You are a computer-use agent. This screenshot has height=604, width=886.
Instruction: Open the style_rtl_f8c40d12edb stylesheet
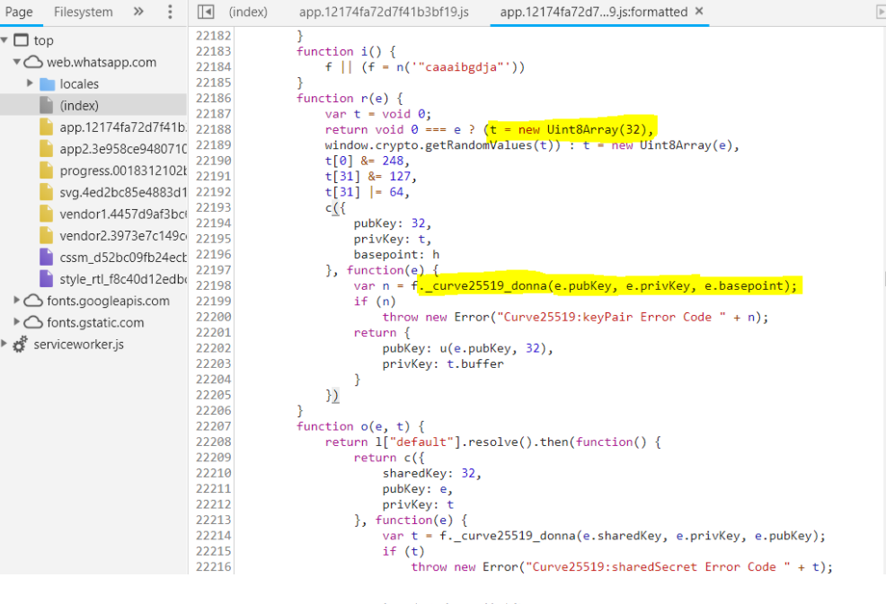click(x=122, y=279)
